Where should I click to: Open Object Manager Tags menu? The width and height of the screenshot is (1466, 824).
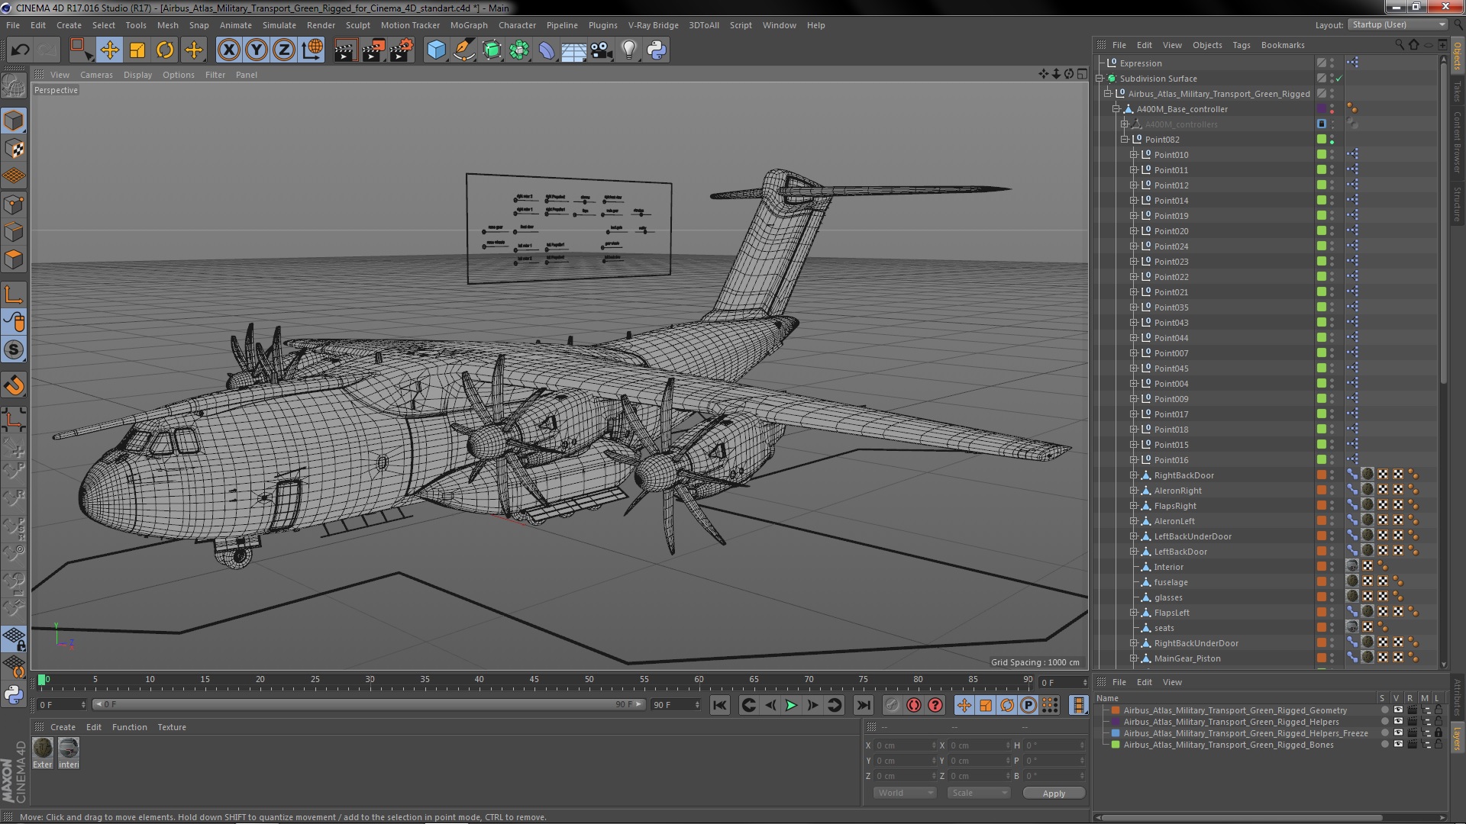[1242, 45]
